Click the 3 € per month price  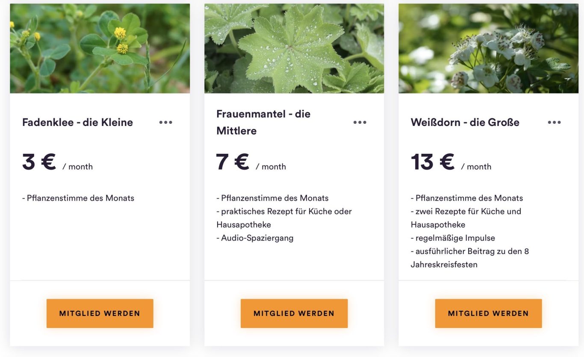57,163
